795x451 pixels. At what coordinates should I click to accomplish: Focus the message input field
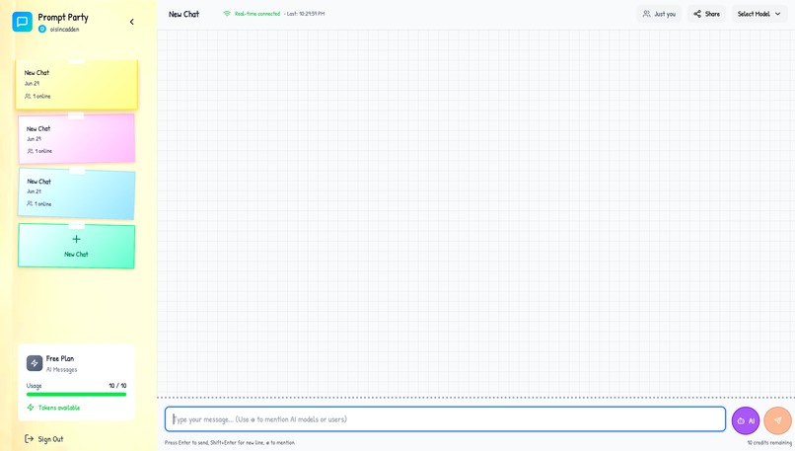tap(445, 419)
